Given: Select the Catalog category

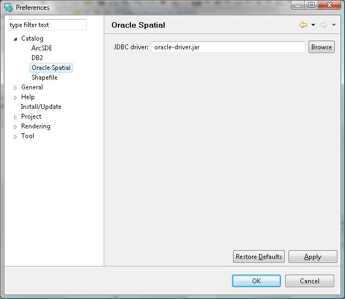Looking at the screenshot, I should 32,38.
